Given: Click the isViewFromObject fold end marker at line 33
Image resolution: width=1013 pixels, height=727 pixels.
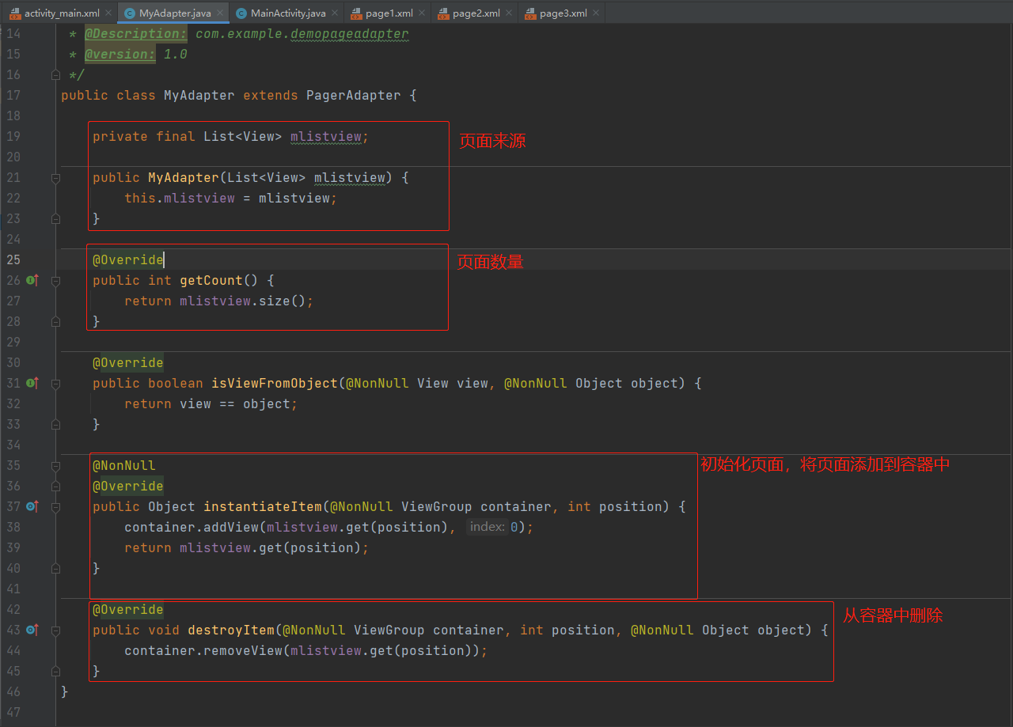Looking at the screenshot, I should (x=55, y=425).
